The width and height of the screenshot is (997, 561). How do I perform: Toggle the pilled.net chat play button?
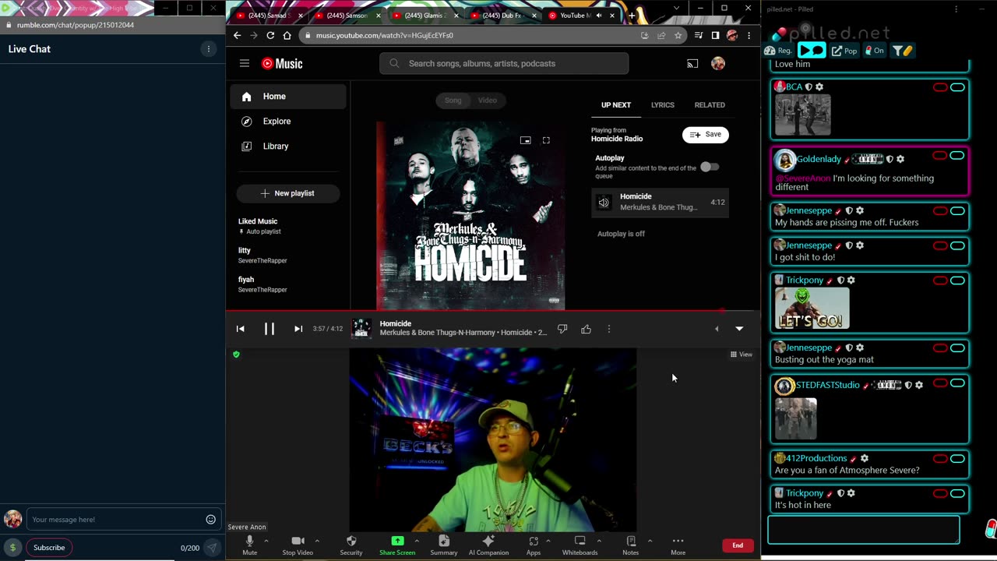(812, 51)
